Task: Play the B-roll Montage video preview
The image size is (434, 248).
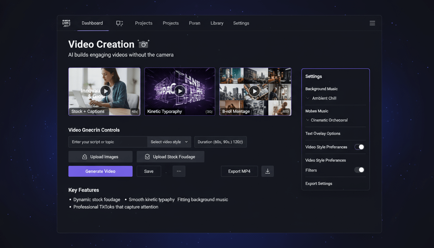Action: [x=255, y=91]
